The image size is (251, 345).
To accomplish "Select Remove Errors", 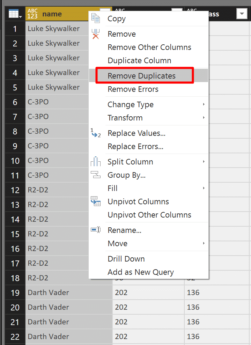I will click(148, 89).
